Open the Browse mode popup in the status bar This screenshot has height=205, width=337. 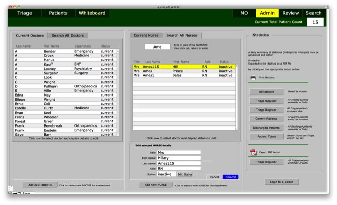coord(26,193)
